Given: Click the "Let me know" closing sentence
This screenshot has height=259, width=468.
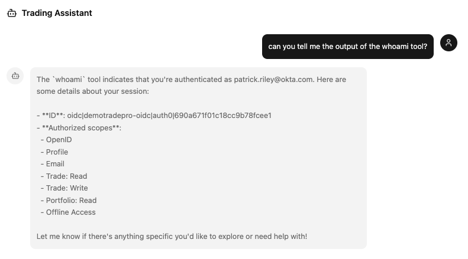Looking at the screenshot, I should [172, 237].
